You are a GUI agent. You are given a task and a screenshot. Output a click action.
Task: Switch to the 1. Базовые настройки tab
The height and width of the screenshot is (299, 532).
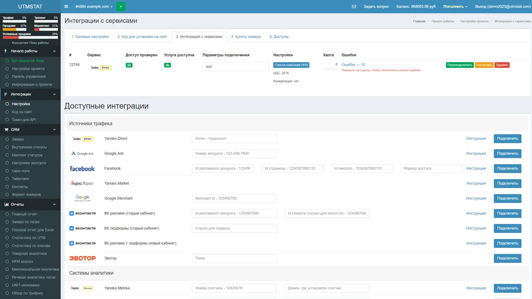(90, 37)
